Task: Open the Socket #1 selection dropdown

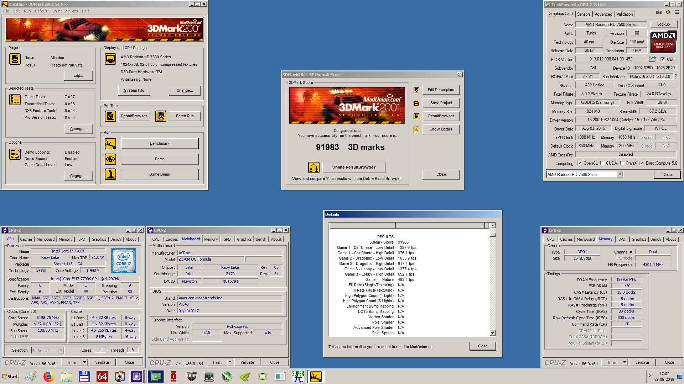Action: [61, 351]
